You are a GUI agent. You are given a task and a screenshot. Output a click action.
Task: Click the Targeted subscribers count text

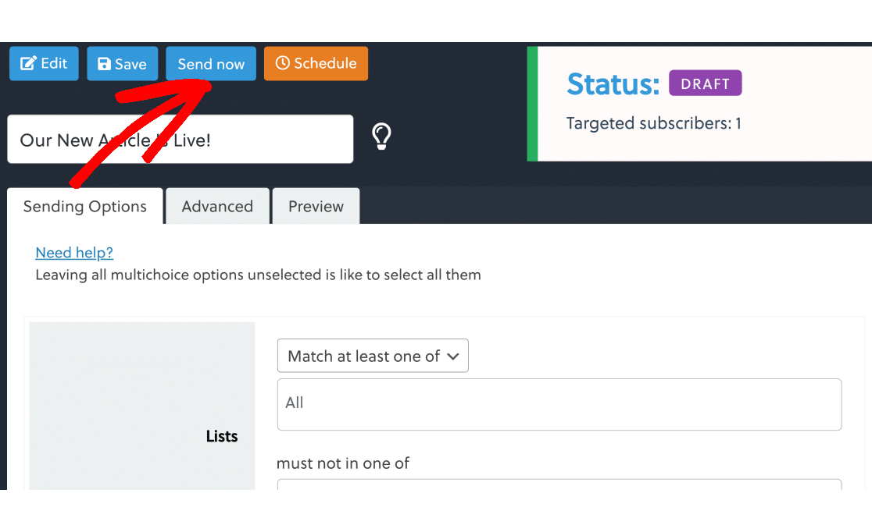coord(653,123)
